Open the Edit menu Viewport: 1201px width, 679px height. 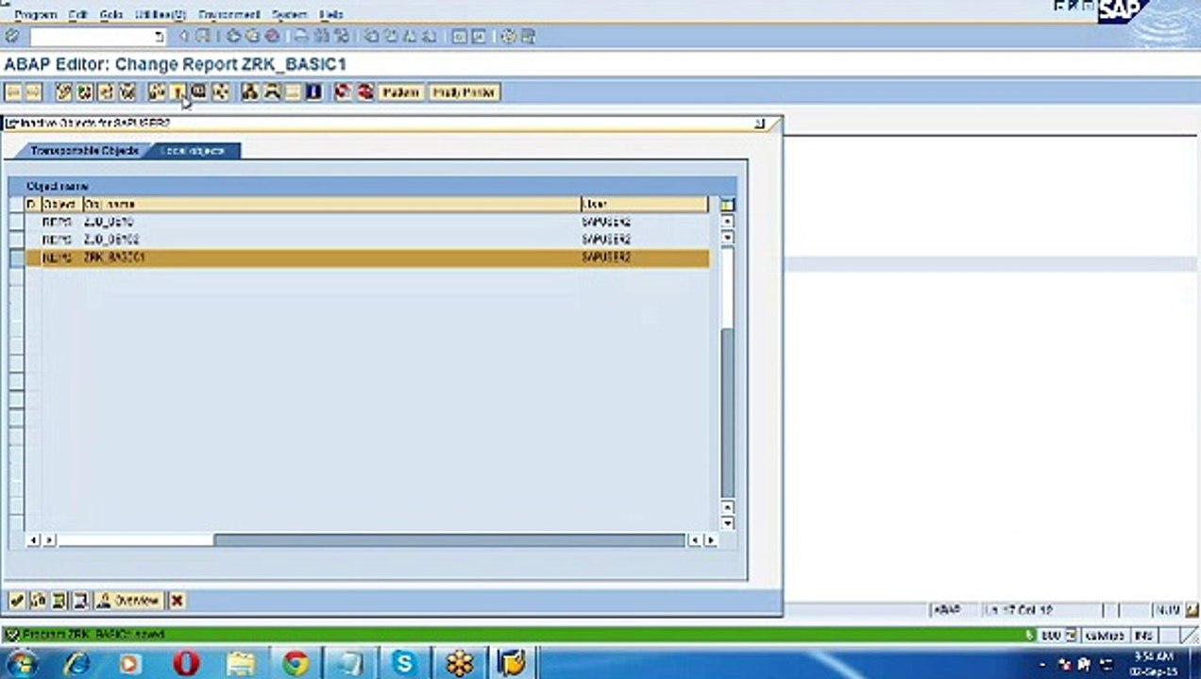[77, 15]
